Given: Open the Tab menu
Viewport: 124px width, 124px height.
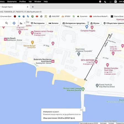Looking at the screenshot, I should [x=30, y=2].
